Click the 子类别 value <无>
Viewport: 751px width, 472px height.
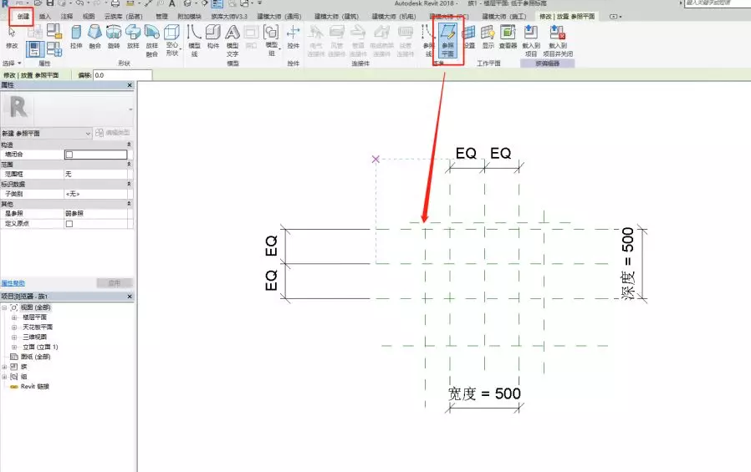[96, 194]
